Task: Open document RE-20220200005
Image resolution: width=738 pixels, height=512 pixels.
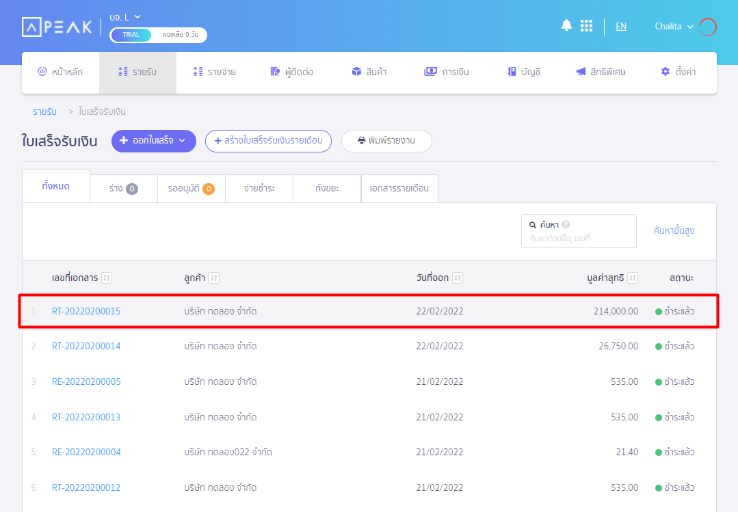Action: (86, 381)
